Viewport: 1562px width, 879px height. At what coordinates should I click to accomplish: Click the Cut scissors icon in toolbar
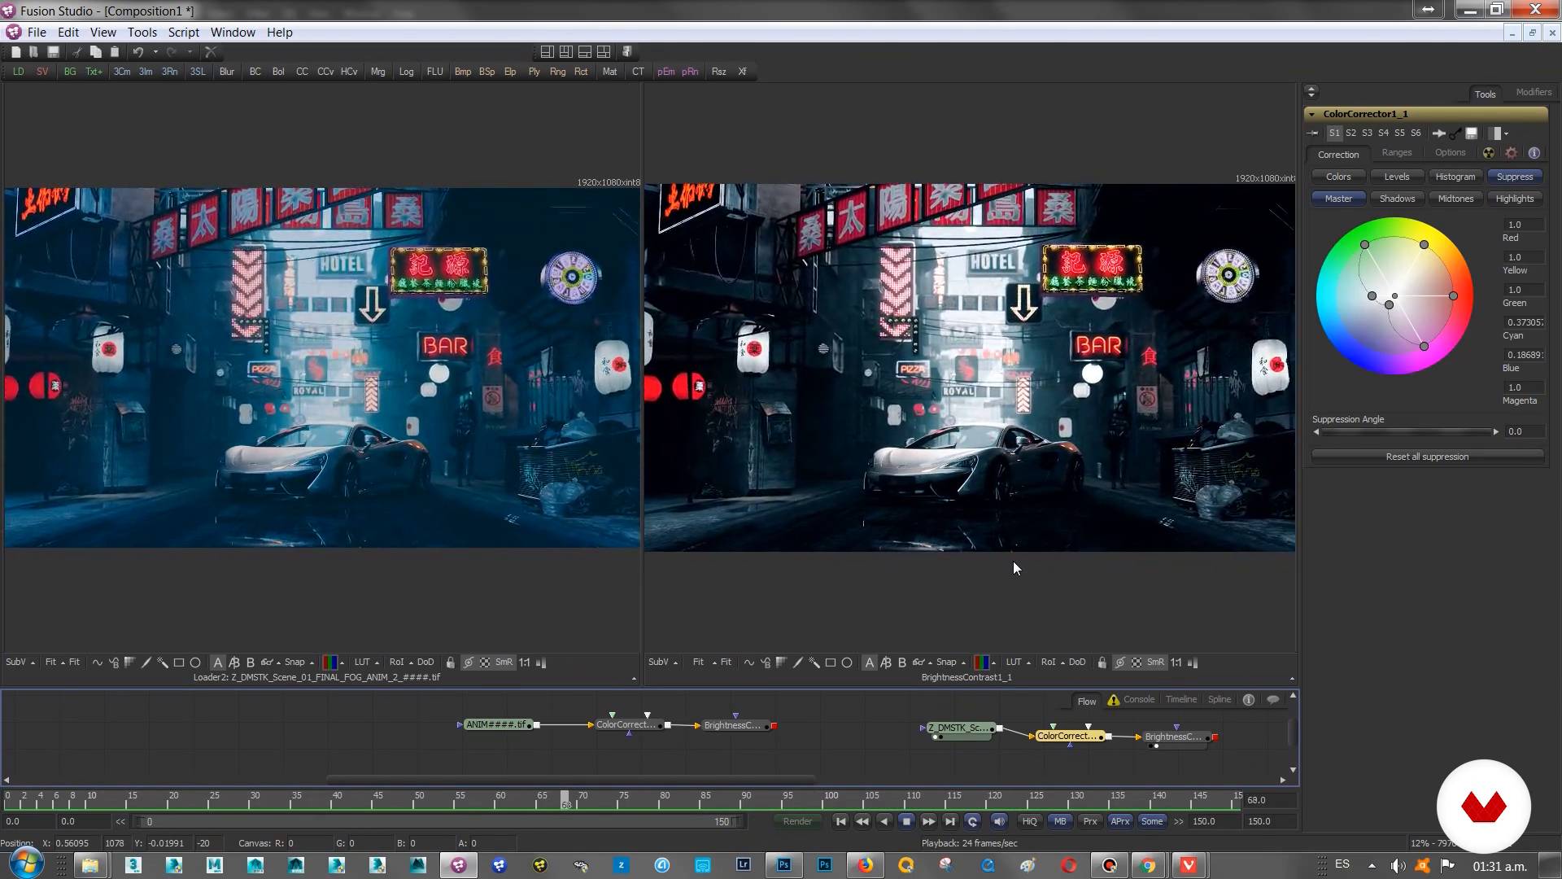(x=76, y=51)
